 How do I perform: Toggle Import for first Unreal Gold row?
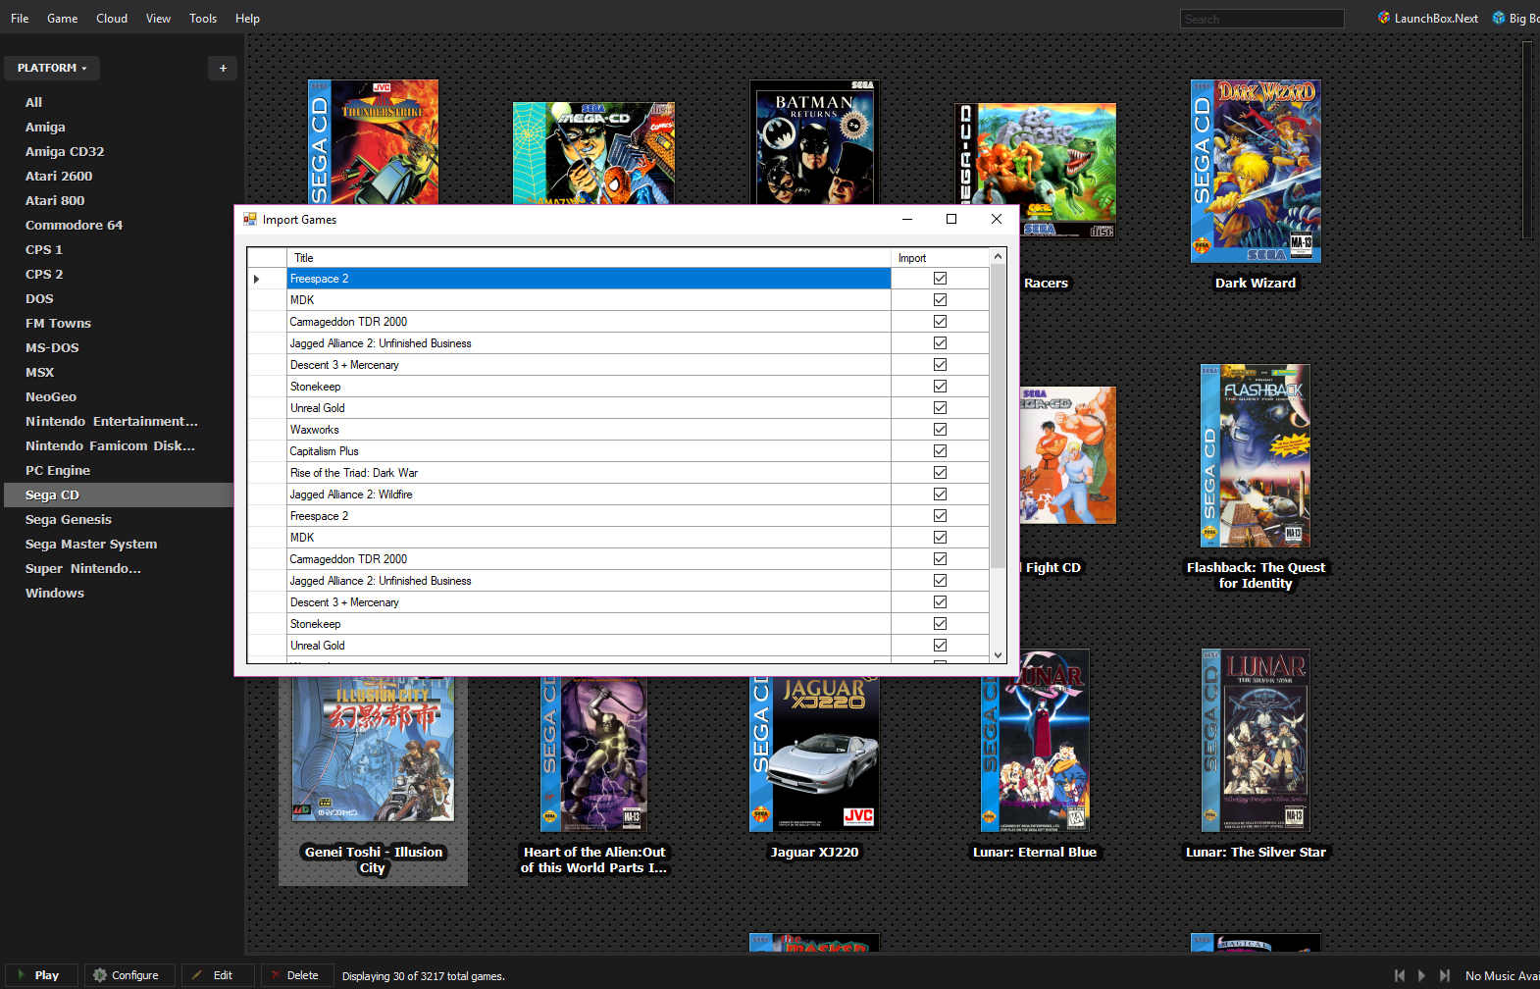940,408
